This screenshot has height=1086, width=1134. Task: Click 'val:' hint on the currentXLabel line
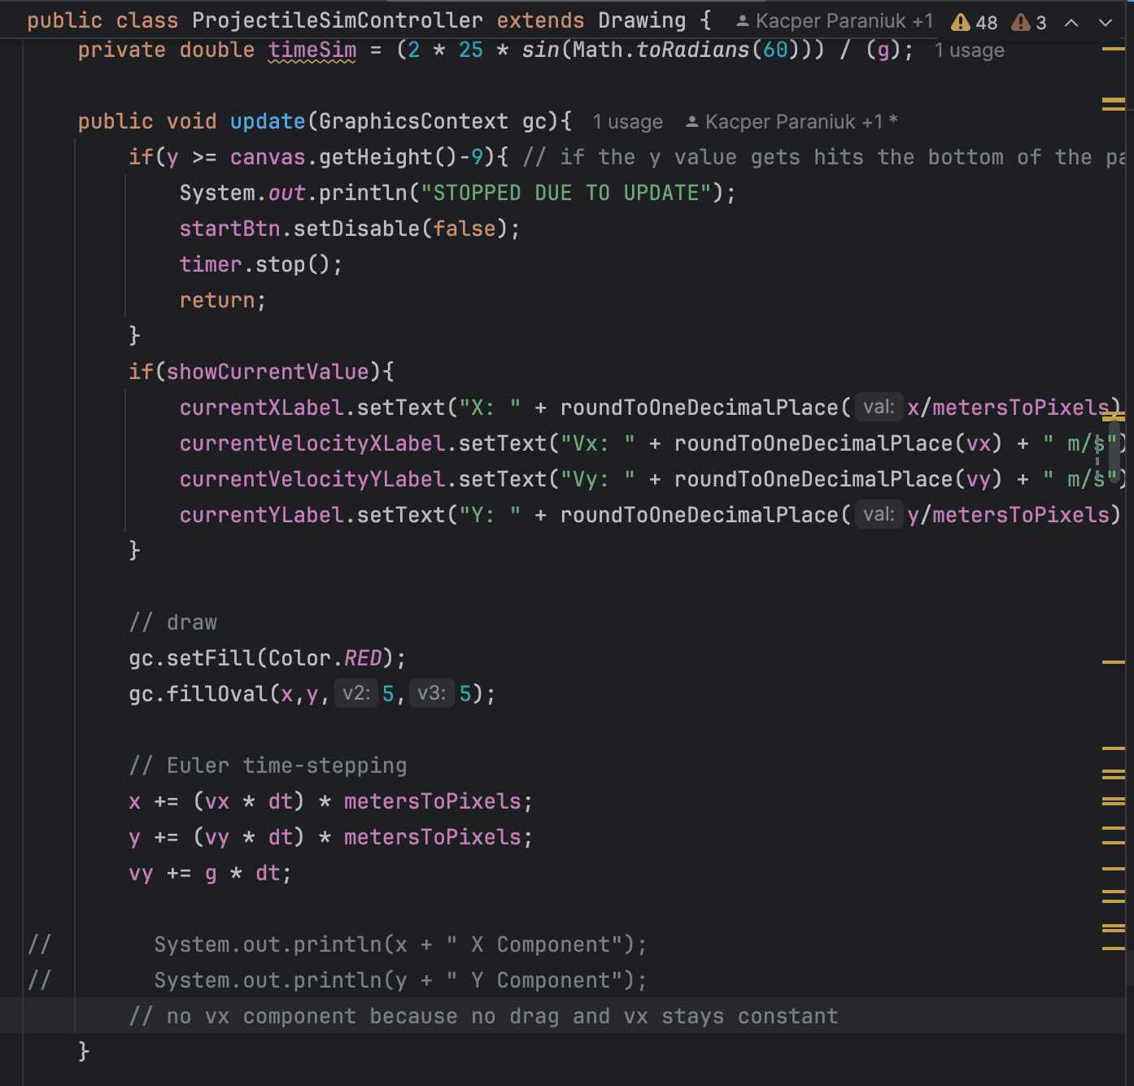click(x=879, y=407)
